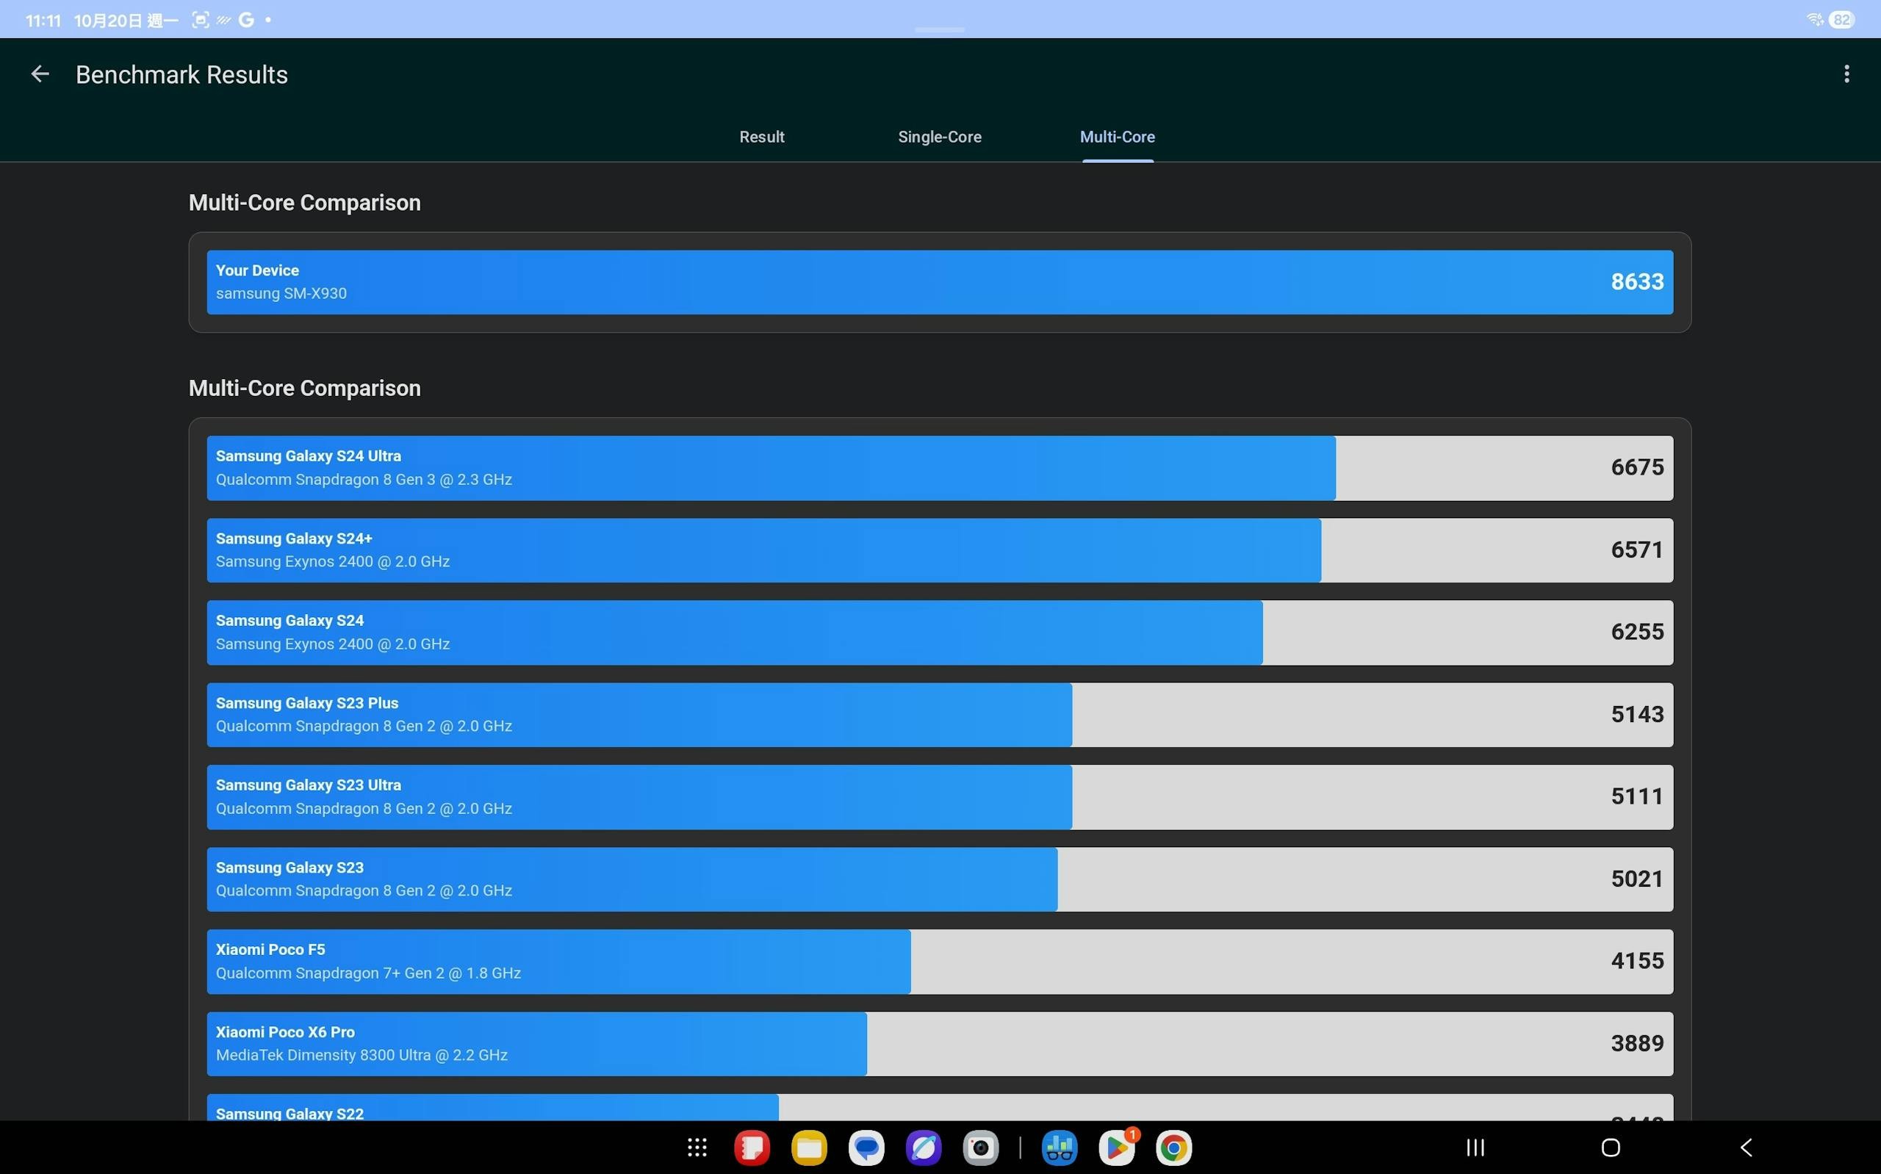Open the app drawer grid icon
The height and width of the screenshot is (1174, 1881).
pyautogui.click(x=697, y=1147)
